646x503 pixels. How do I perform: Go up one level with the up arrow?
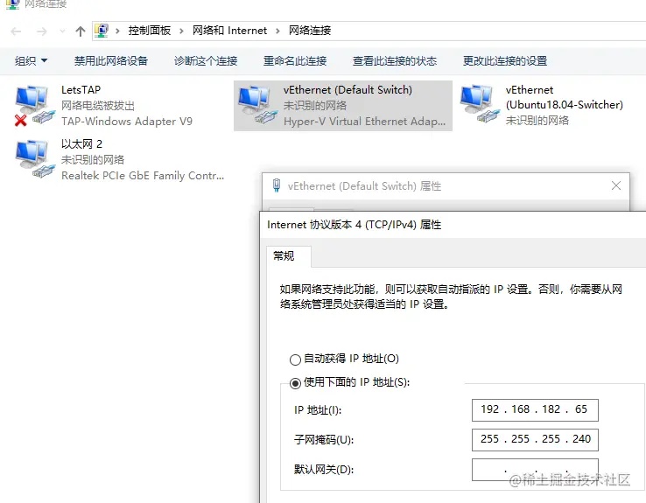81,31
